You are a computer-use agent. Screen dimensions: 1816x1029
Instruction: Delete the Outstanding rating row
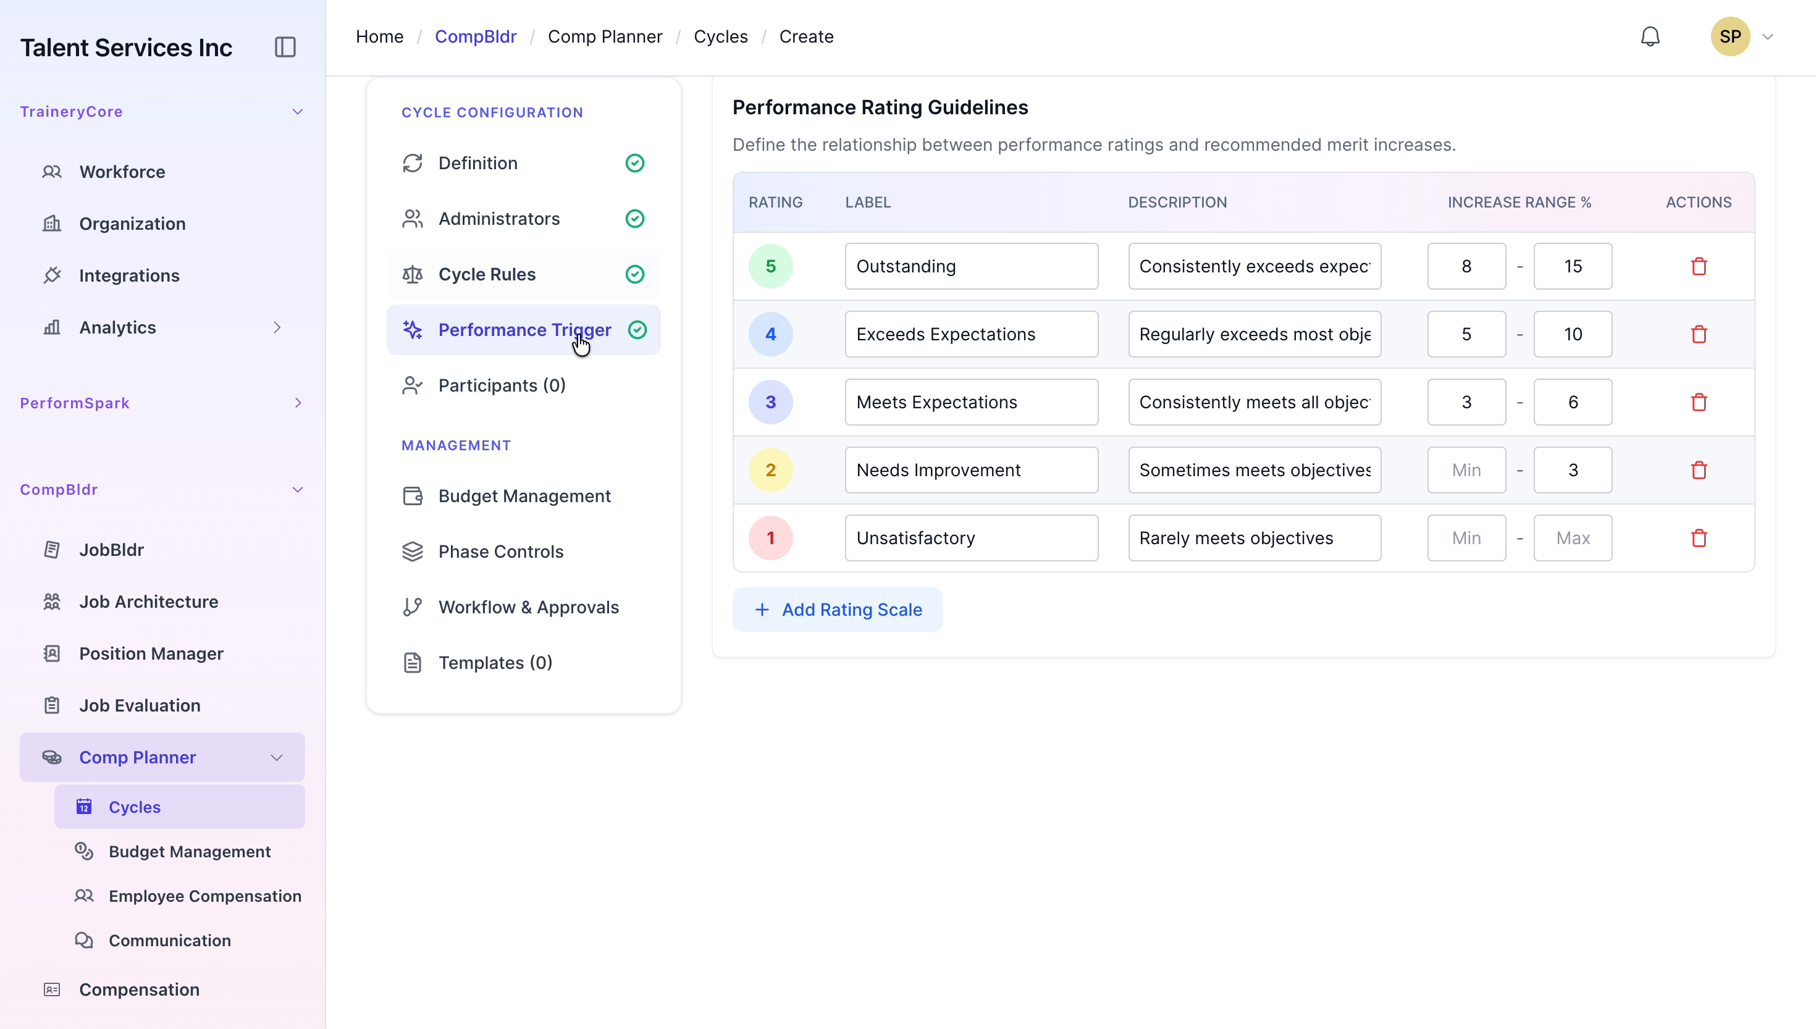click(x=1699, y=266)
